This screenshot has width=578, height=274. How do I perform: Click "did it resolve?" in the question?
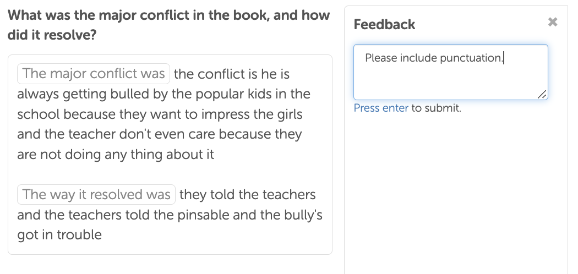[x=52, y=35]
